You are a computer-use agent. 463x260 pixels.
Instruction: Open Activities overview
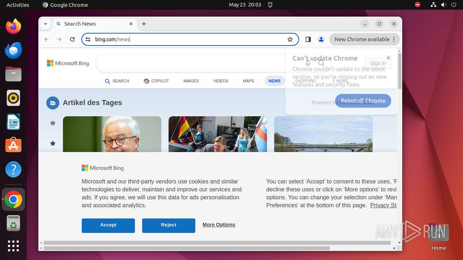tap(18, 5)
